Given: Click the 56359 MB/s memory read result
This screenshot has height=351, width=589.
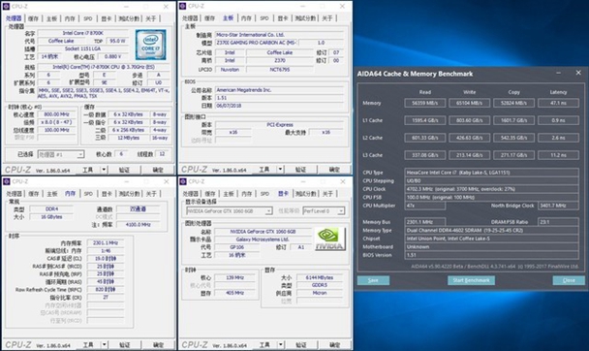Looking at the screenshot, I should click(425, 103).
